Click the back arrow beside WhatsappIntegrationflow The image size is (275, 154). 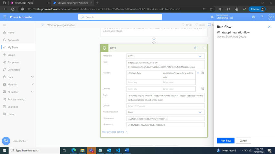click(x=43, y=25)
